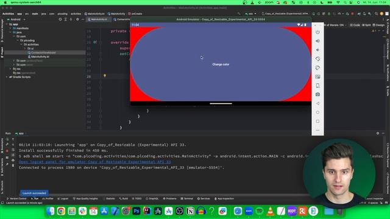The image size is (390, 219).
Task: Click the Search Everywhere magnifier icon in the toolbar
Action: point(376,13)
